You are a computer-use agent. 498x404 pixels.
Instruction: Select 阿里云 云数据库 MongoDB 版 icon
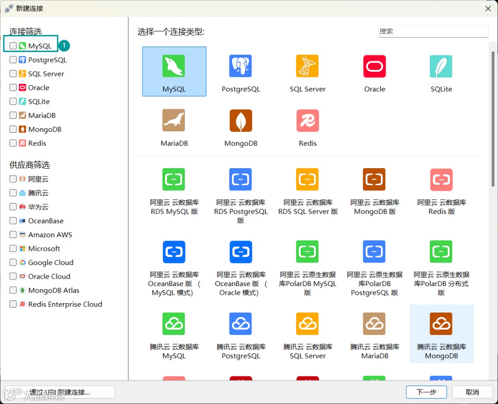pos(374,179)
